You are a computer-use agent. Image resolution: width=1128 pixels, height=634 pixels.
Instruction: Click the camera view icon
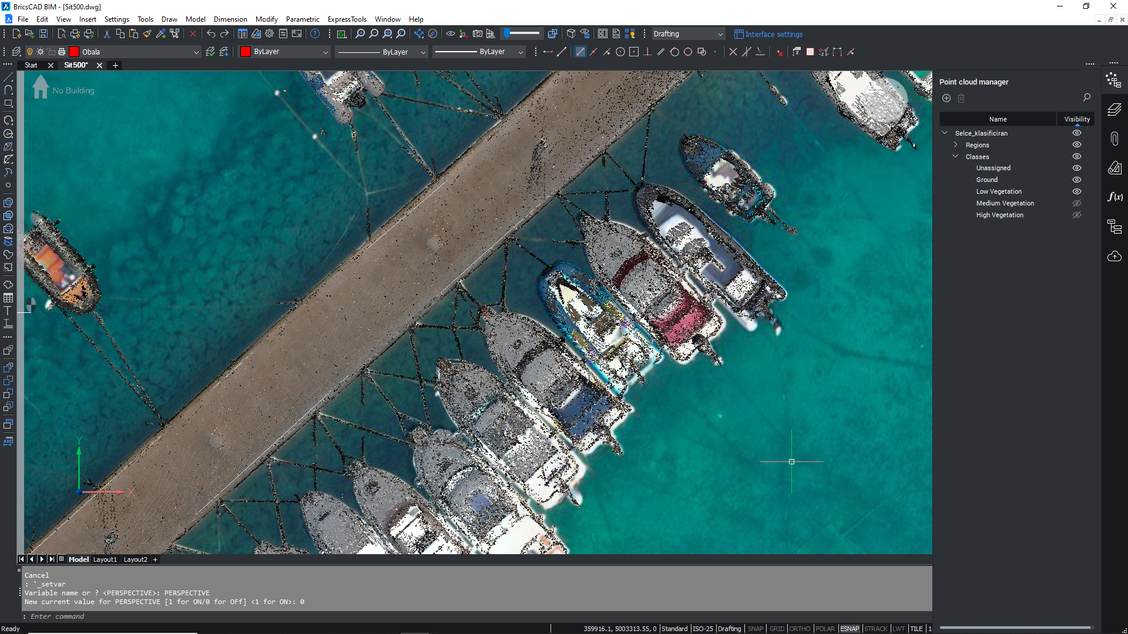[x=478, y=34]
